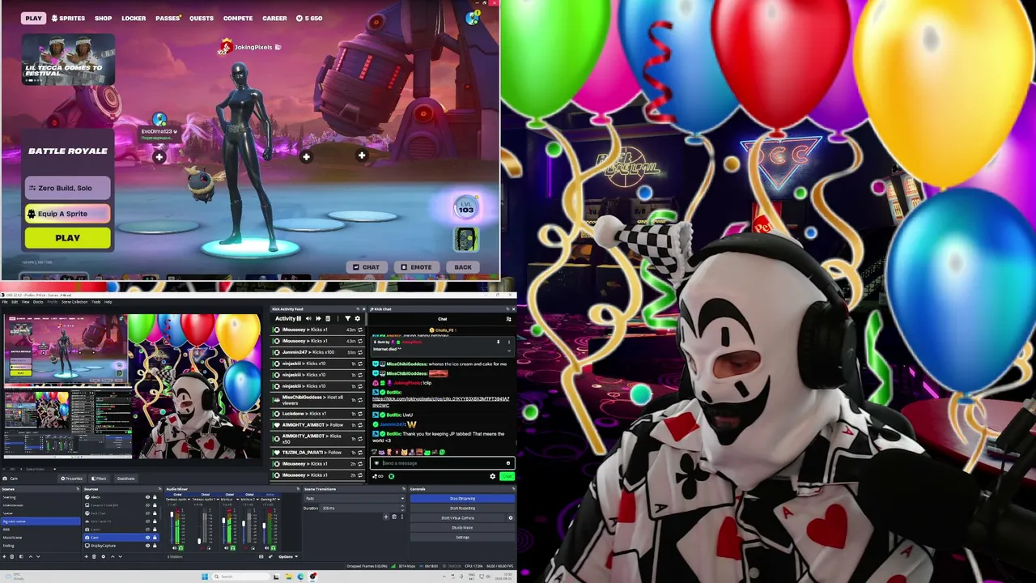
Task: Click the Send a message input field
Action: pos(442,463)
